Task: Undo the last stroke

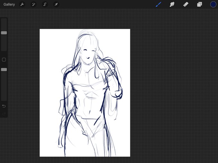Action: (4, 106)
